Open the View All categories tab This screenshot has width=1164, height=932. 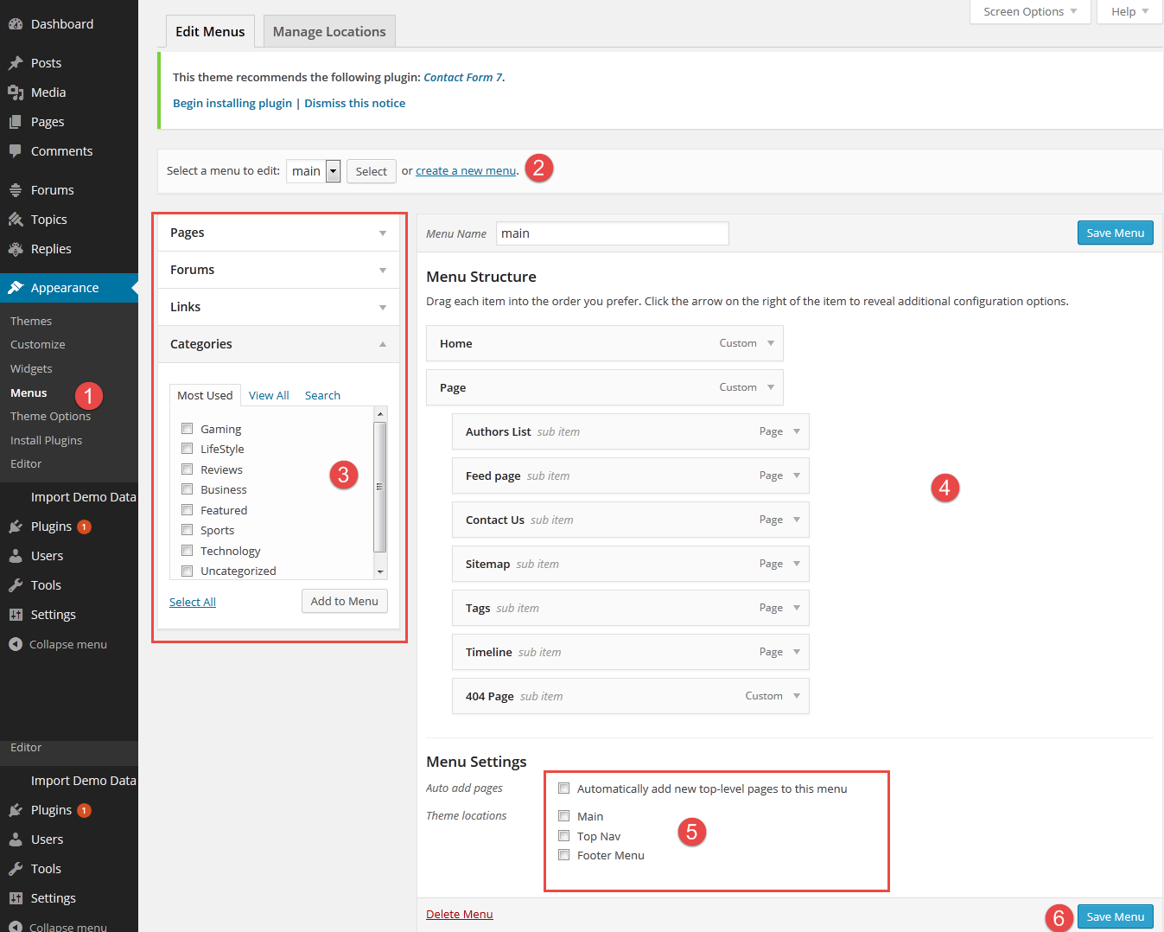(269, 395)
